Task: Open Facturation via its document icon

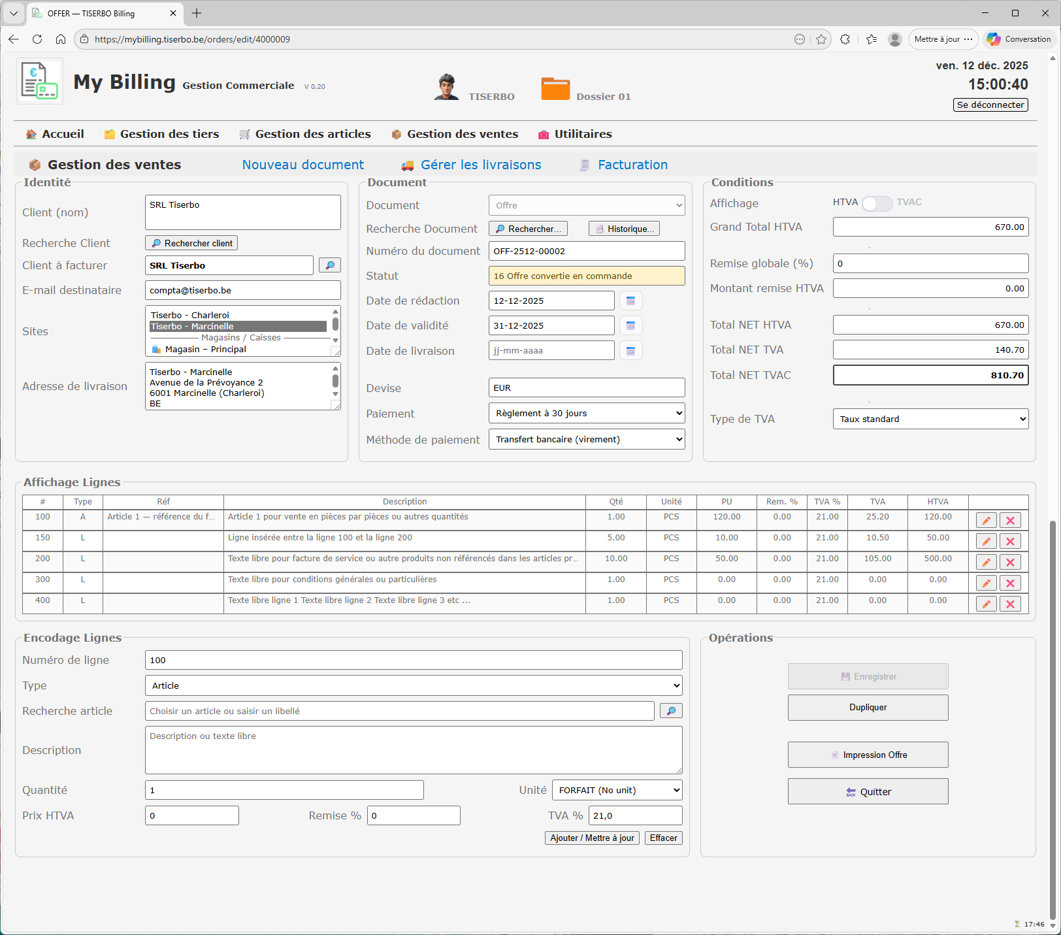Action: [x=583, y=165]
